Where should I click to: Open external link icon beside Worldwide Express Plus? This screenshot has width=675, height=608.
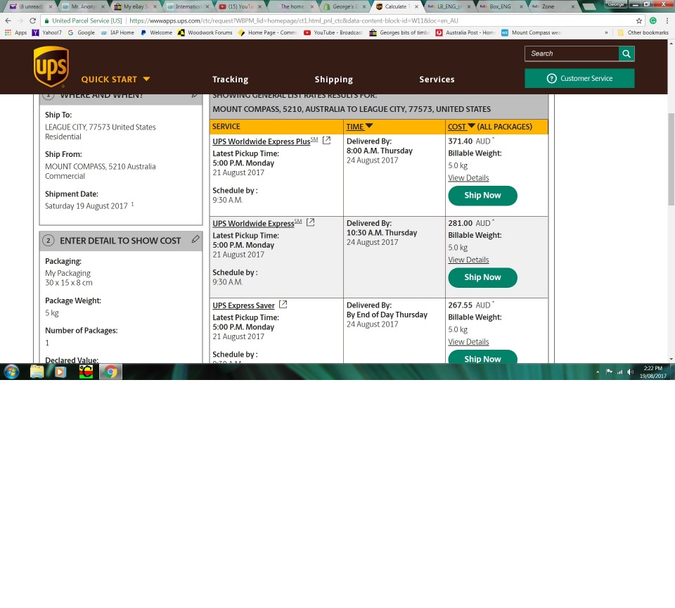click(x=327, y=141)
